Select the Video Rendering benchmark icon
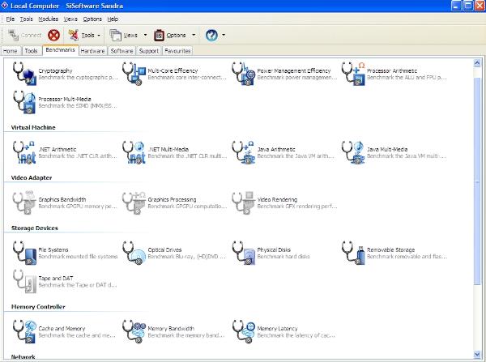This screenshot has height=362, width=486. point(244,202)
